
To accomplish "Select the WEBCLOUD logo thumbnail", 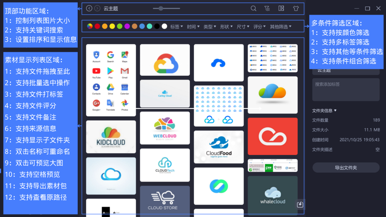I will (x=165, y=128).
